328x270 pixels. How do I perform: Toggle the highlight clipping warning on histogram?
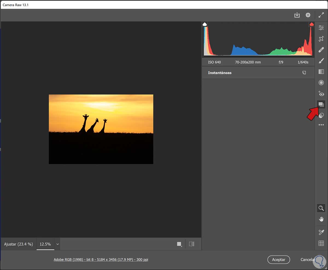pyautogui.click(x=311, y=25)
